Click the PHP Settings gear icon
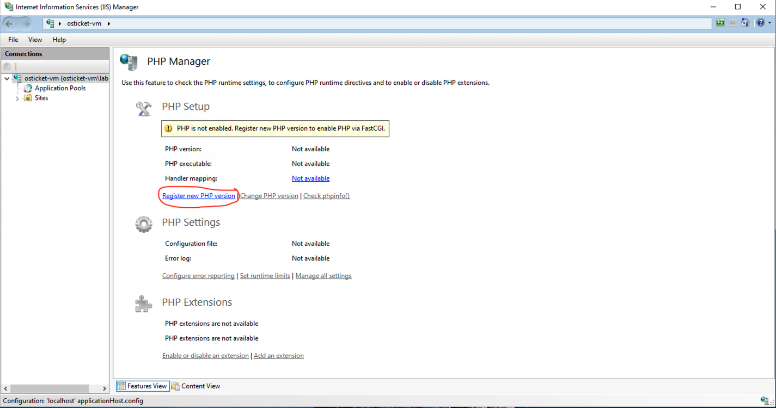This screenshot has width=776, height=408. click(144, 224)
